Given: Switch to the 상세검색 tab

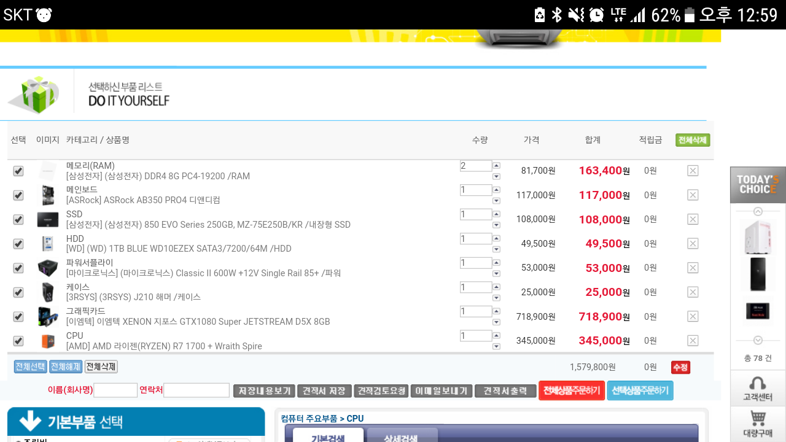Looking at the screenshot, I should [x=402, y=435].
